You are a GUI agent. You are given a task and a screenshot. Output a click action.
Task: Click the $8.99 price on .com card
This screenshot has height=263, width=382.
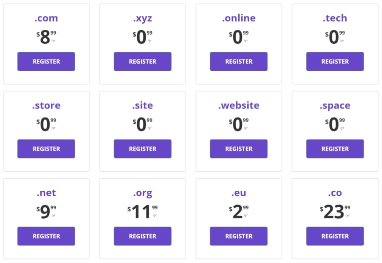click(x=46, y=36)
